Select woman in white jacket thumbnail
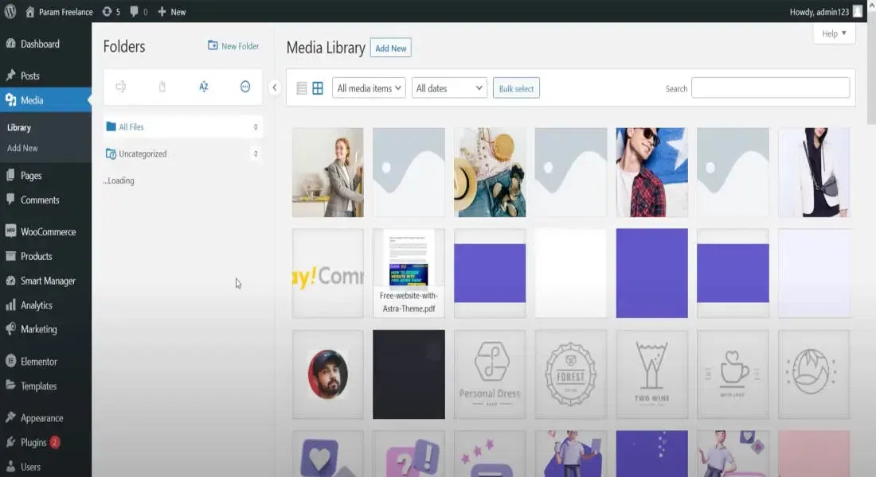 point(814,173)
